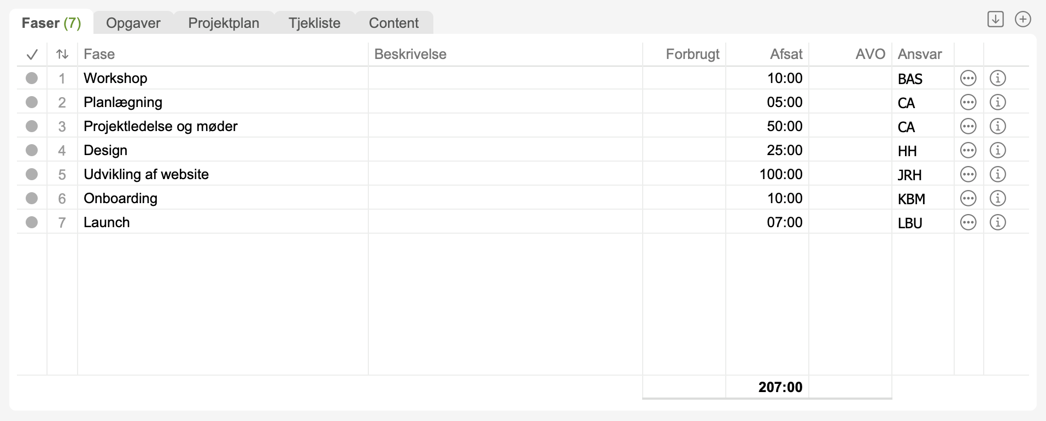Click the checkmark column header
1046x421 pixels.
pyautogui.click(x=32, y=54)
